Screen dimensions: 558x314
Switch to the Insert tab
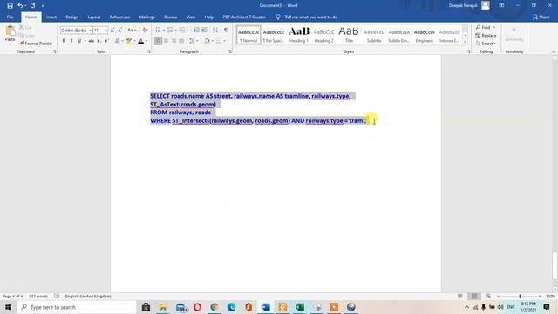[x=51, y=17]
